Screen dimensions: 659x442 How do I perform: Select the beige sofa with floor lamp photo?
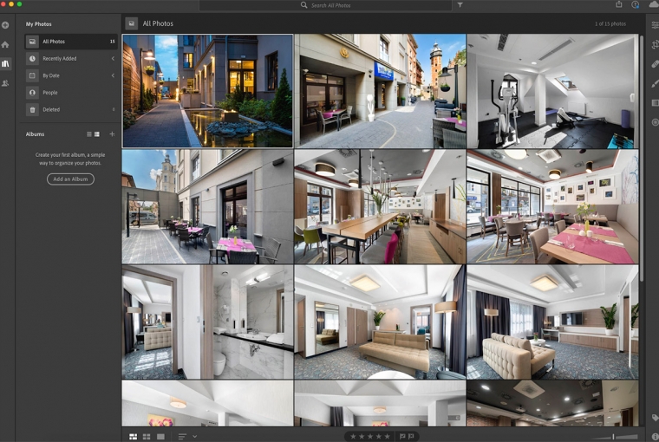tap(380, 322)
